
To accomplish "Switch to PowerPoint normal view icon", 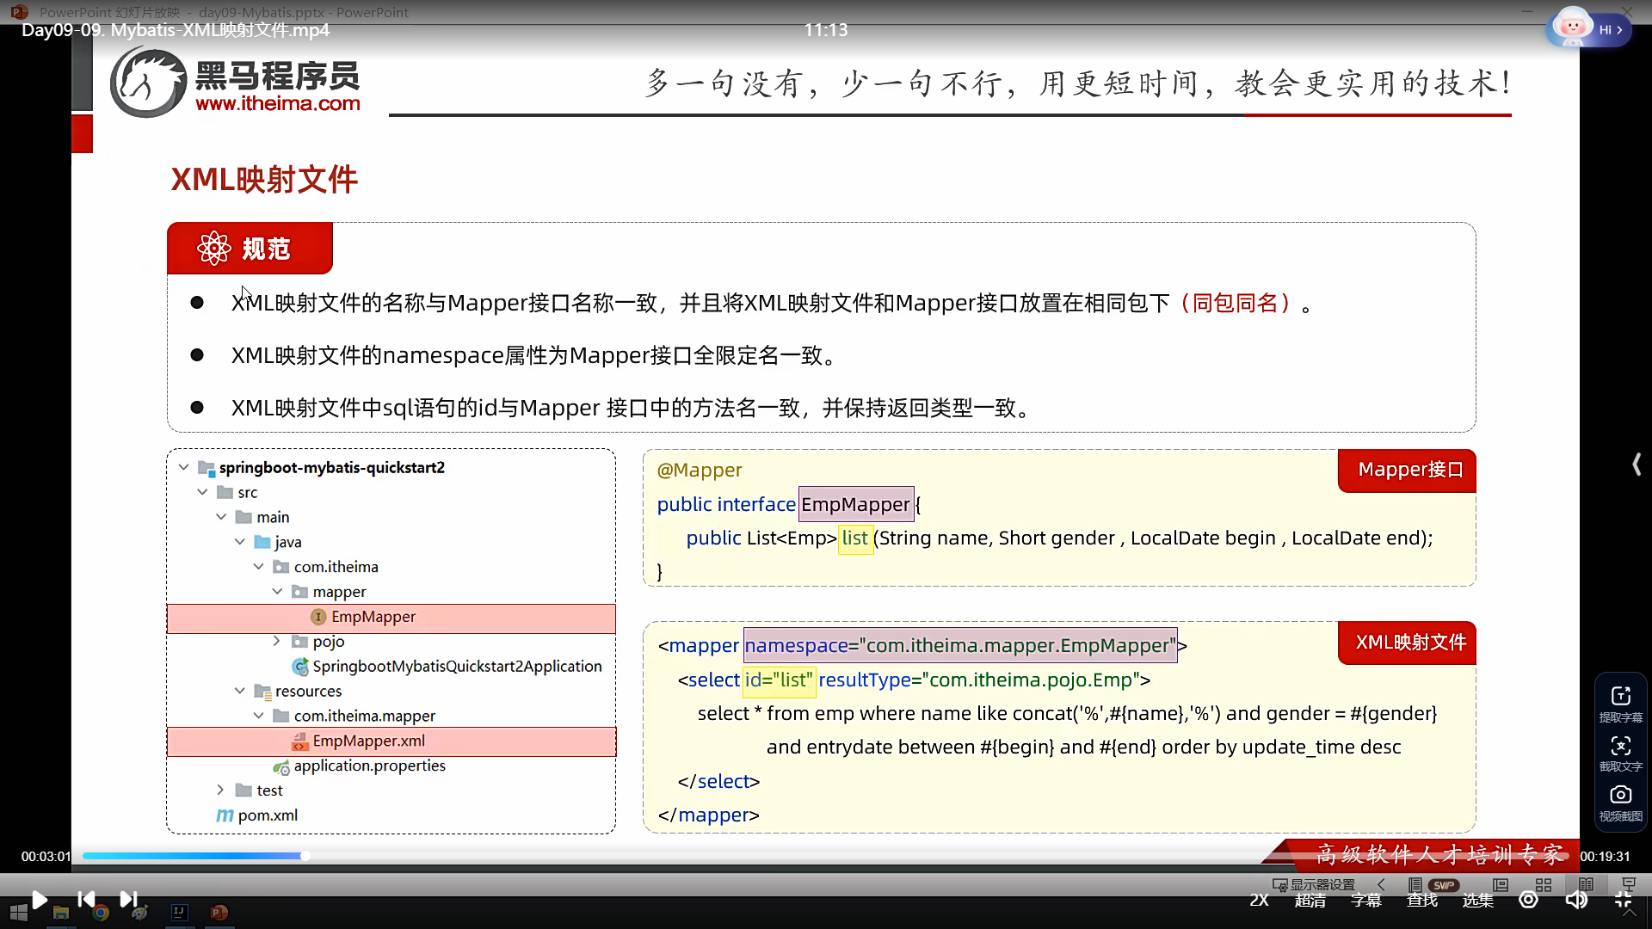I will click(1501, 884).
